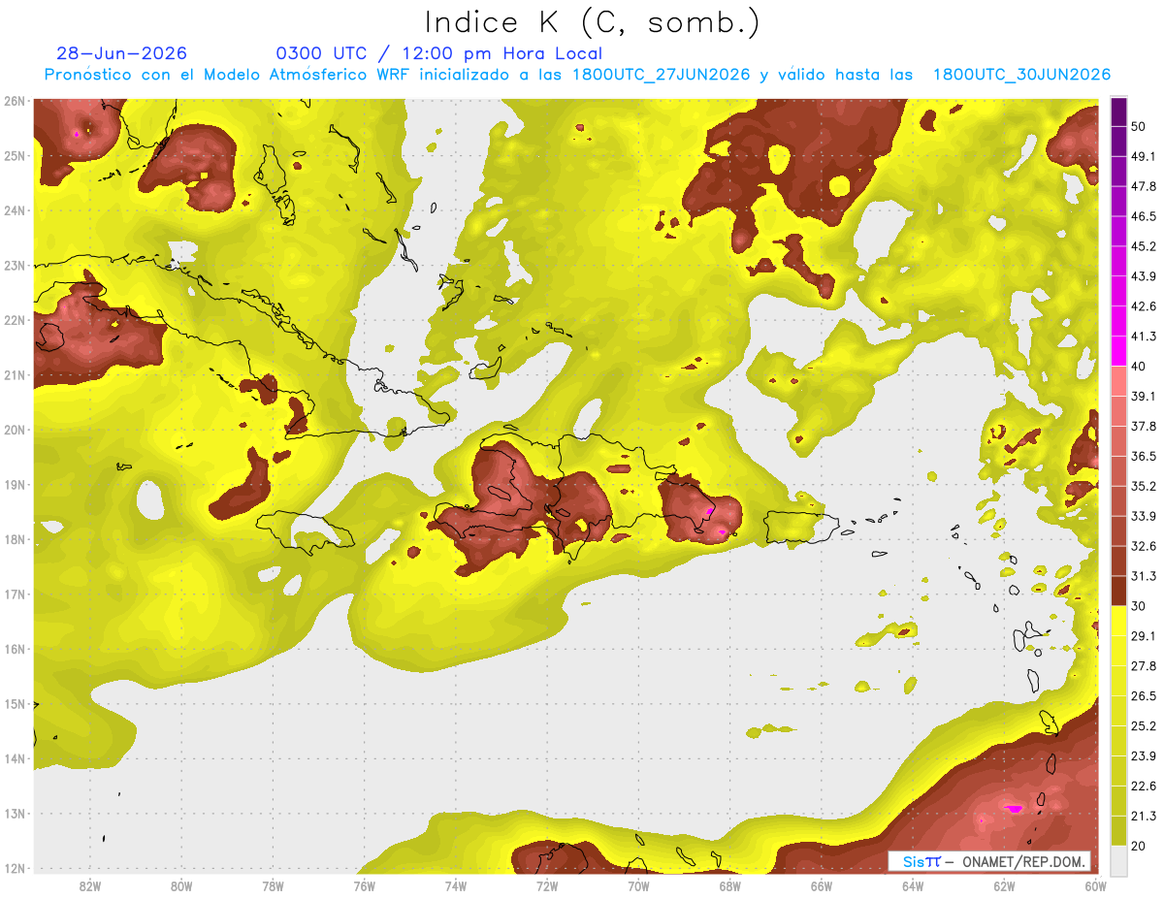Click the colorbar label "47.8"

1143,186
